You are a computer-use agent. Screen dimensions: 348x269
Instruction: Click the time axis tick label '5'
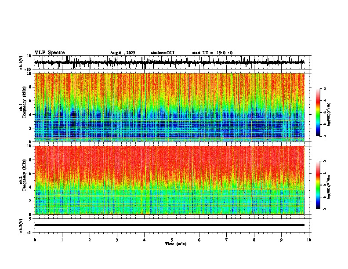tap(172, 240)
